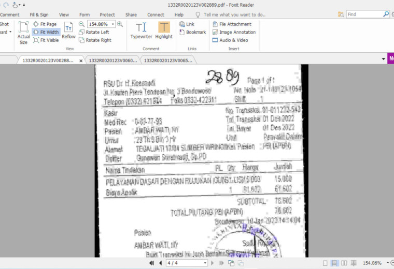
Task: Toggle Fit Width view mode
Action: tap(46, 32)
